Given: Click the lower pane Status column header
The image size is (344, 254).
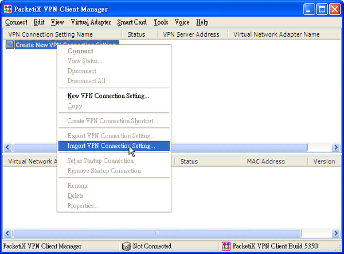Looking at the screenshot, I should click(208, 162).
